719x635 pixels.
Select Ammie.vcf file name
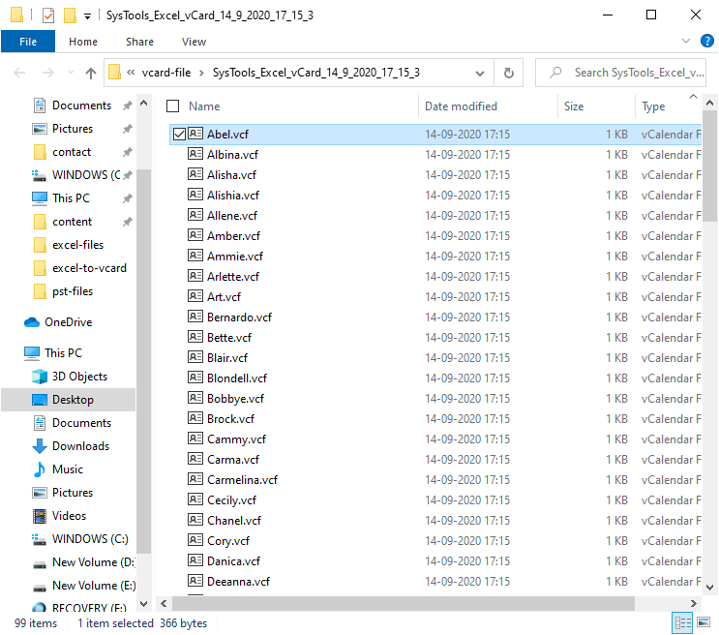pyautogui.click(x=235, y=256)
